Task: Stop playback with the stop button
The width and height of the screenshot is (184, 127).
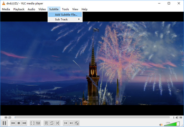Action: 19,123
